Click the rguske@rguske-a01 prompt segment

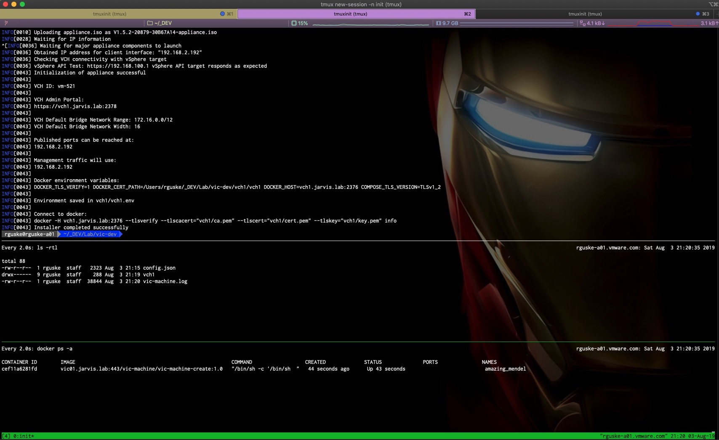29,234
